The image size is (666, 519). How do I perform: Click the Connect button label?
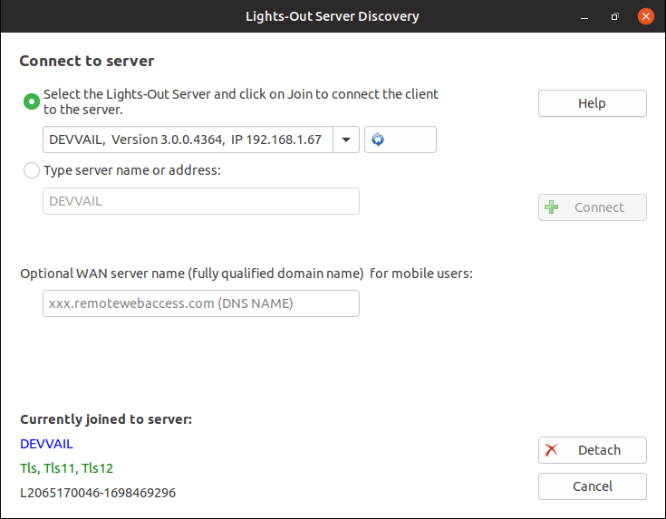click(599, 207)
